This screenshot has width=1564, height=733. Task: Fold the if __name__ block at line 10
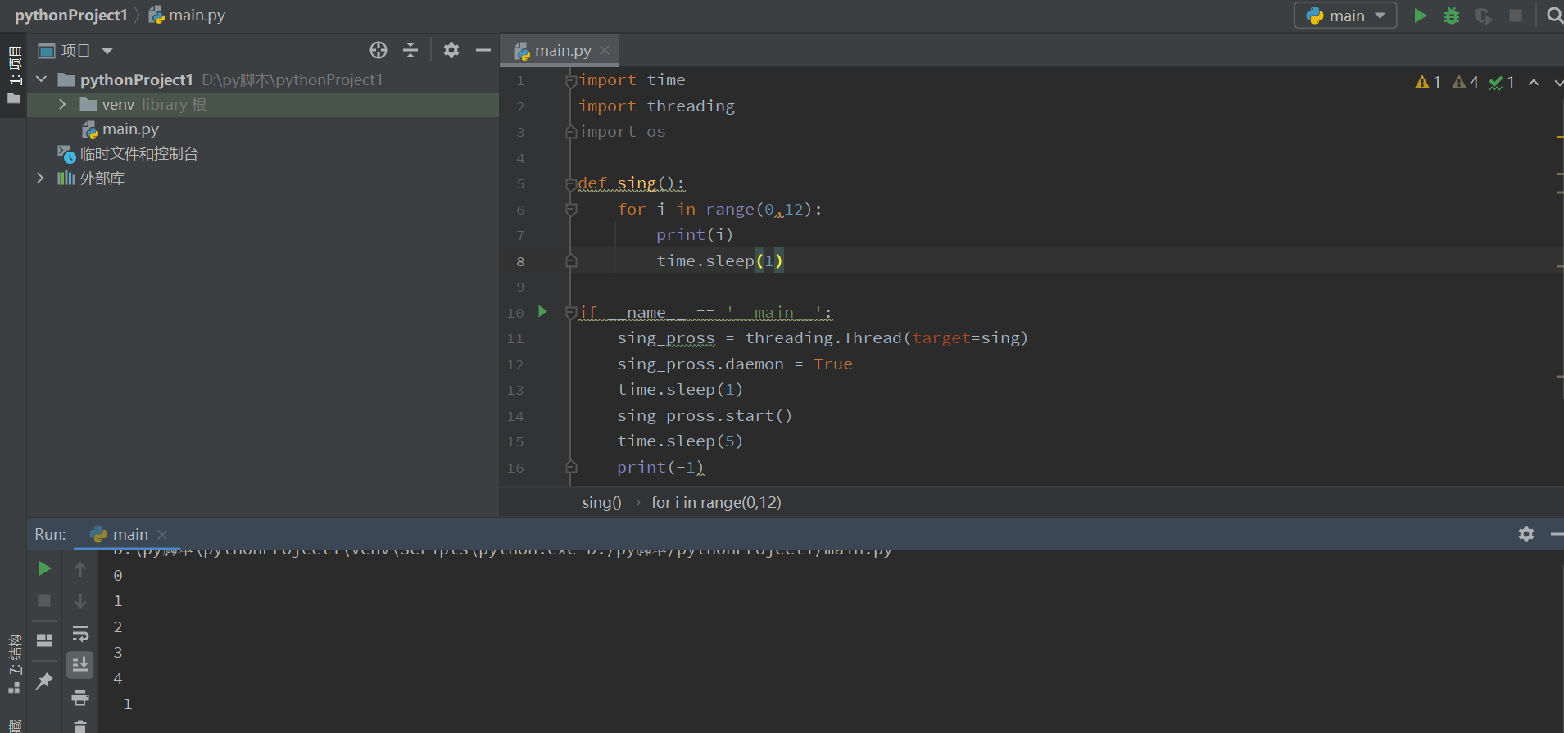tap(571, 313)
